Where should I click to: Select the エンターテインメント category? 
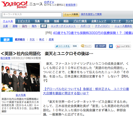tap(63, 26)
